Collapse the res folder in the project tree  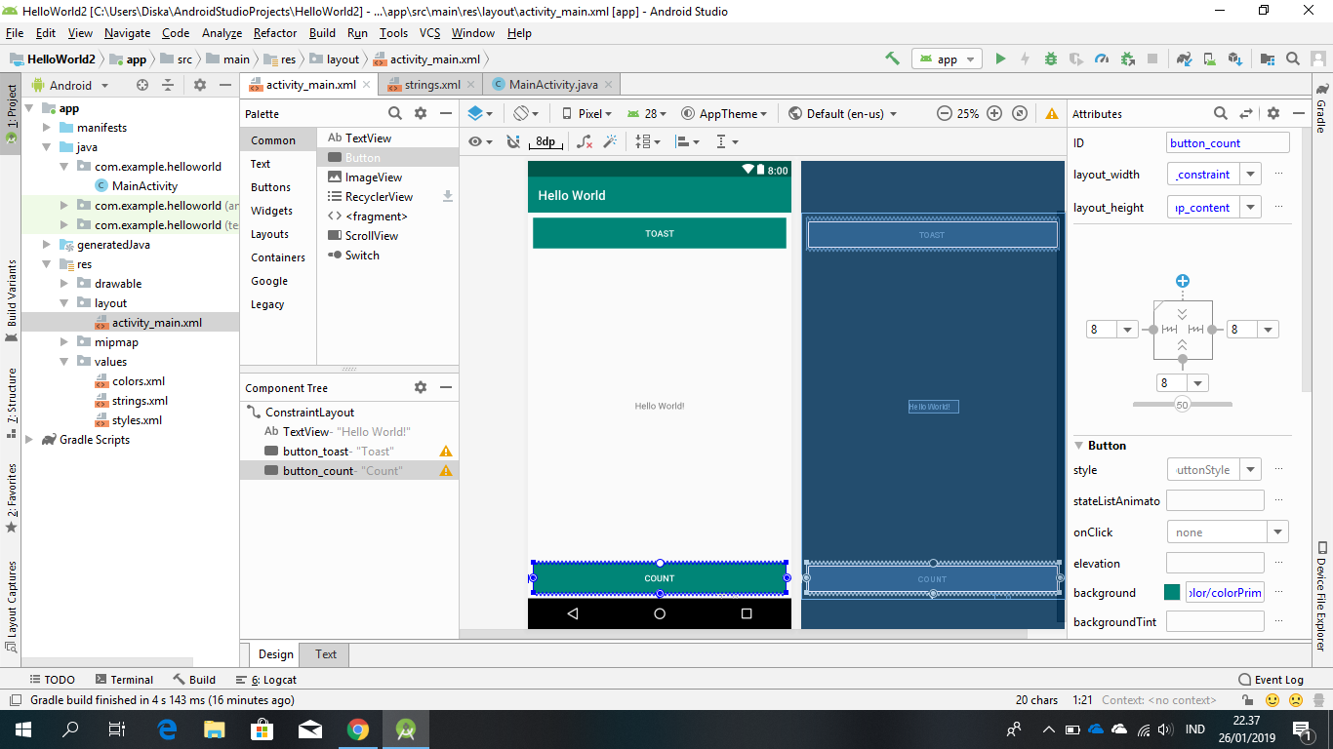click(x=45, y=263)
